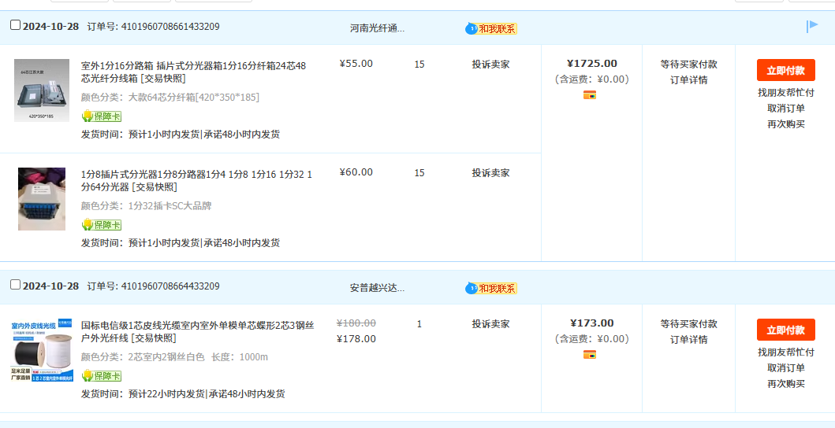
Task: Click the flag icon on first order
Action: [812, 27]
